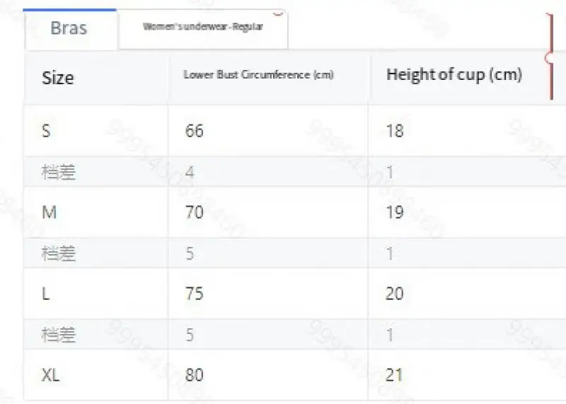
Task: Click the red curly bracket marker
Action: click(x=550, y=57)
